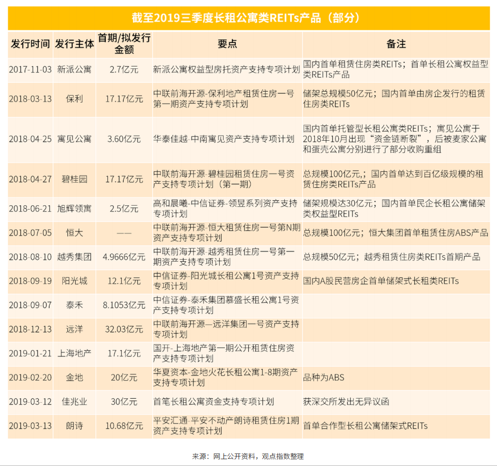Click the issuer cell '阳光城'

point(75,281)
